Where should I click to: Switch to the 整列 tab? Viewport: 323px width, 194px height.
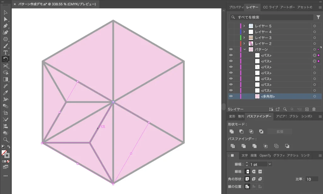241,117
